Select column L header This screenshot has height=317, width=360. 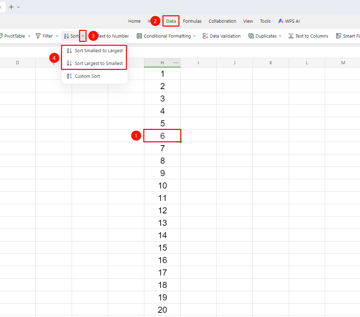307,63
